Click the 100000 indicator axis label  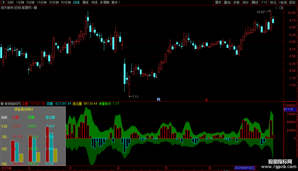click(290, 105)
